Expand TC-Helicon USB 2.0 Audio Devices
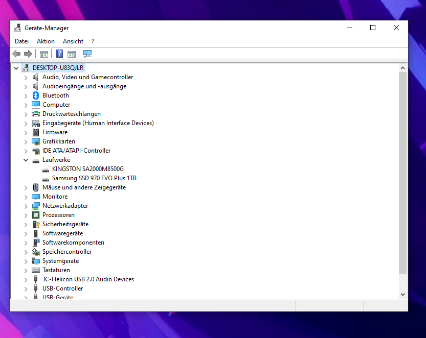Screen dimensions: 426x338 (26, 280)
